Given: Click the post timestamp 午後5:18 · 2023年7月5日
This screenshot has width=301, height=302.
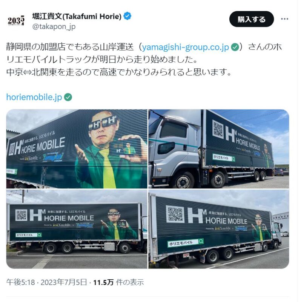Looking at the screenshot, I should tap(46, 282).
